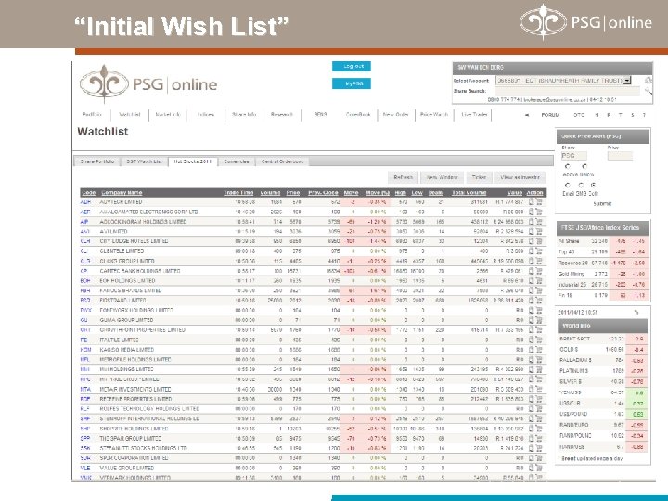Image resolution: width=668 pixels, height=501 pixels.
Task: Select the Below radio button
Action: point(584,167)
